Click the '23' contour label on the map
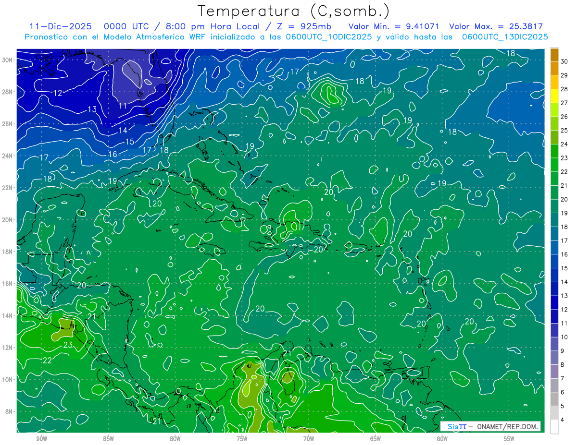 pyautogui.click(x=68, y=345)
